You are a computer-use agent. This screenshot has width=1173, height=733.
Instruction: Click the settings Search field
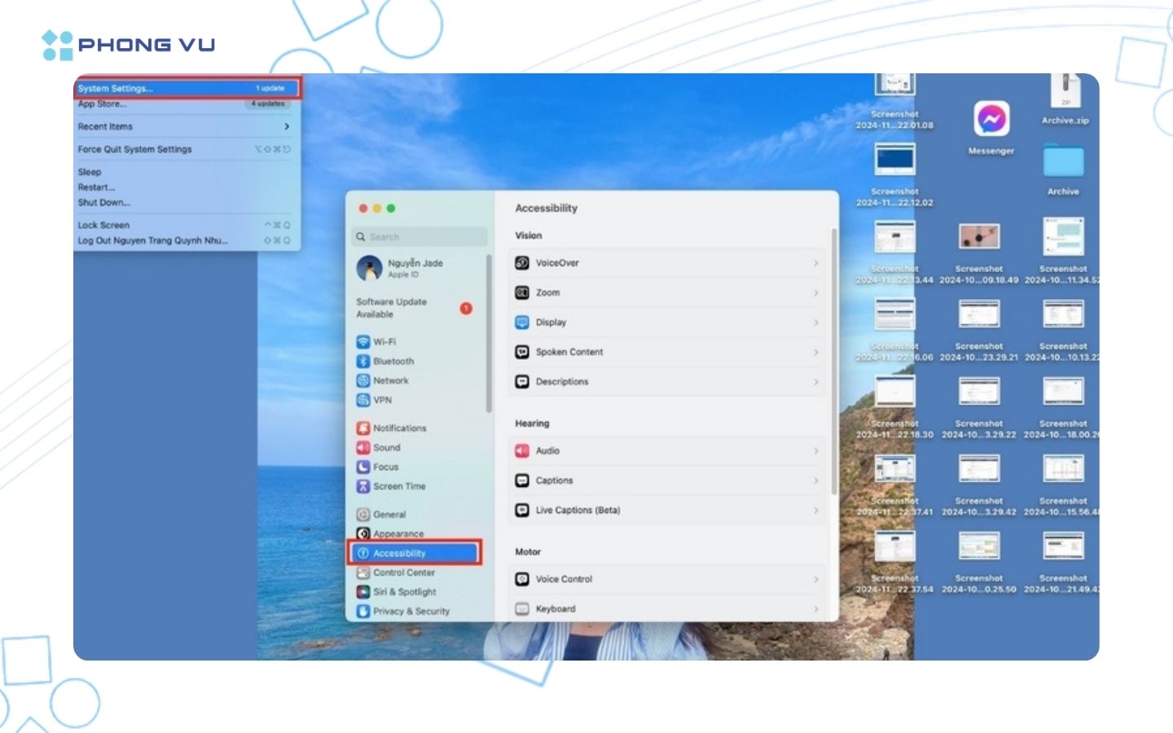[x=422, y=237]
